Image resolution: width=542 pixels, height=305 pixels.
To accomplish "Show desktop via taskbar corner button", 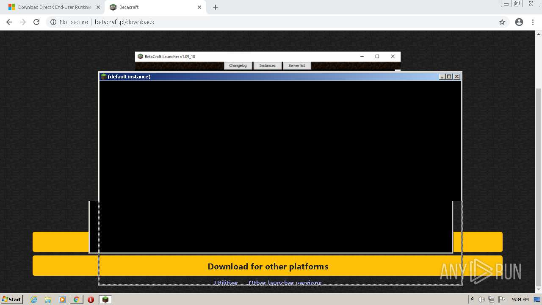I will pos(538,299).
